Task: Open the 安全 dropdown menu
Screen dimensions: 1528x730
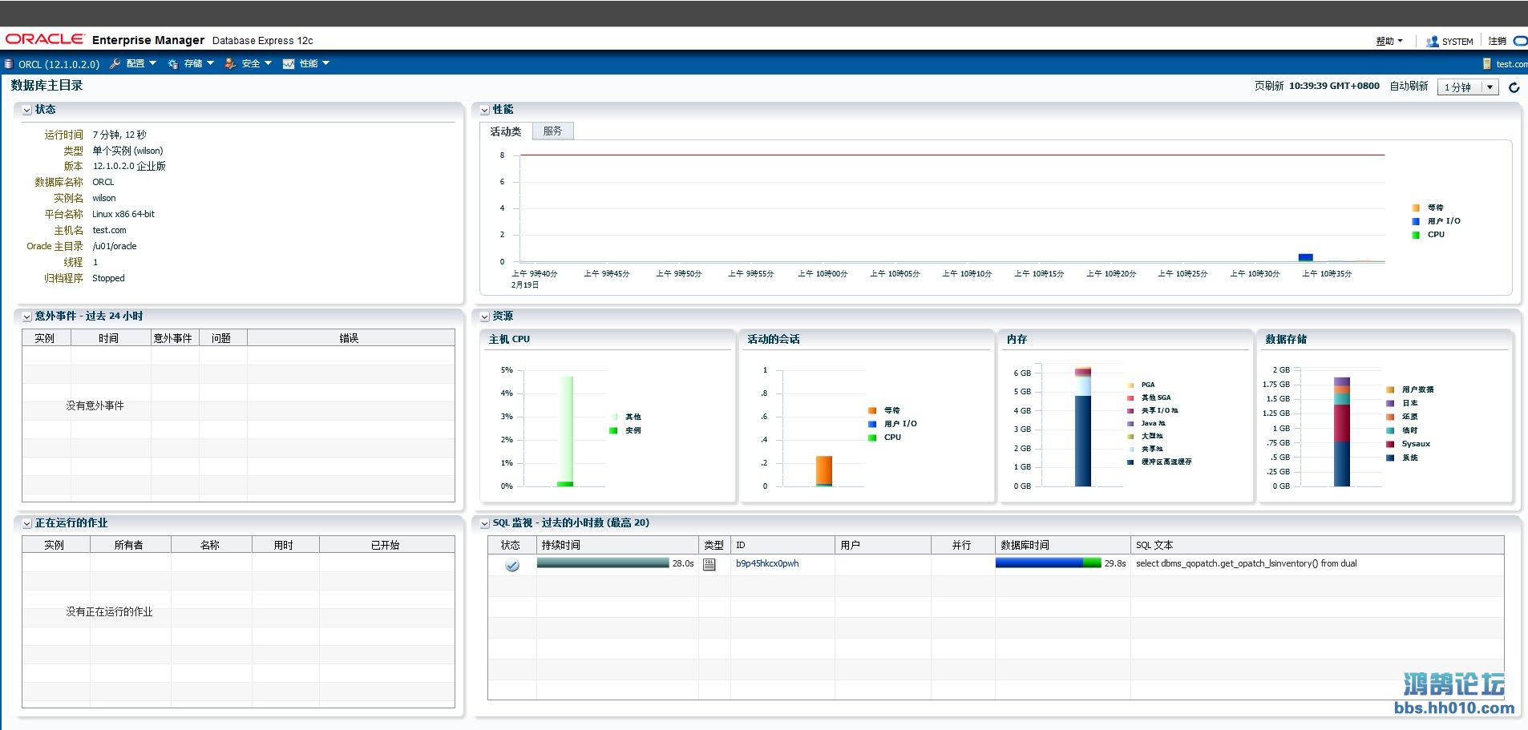Action: [257, 63]
